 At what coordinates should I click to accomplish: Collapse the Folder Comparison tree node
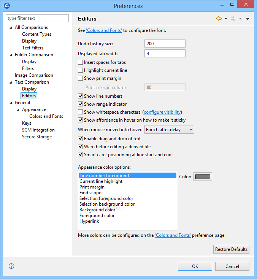coord(11,55)
